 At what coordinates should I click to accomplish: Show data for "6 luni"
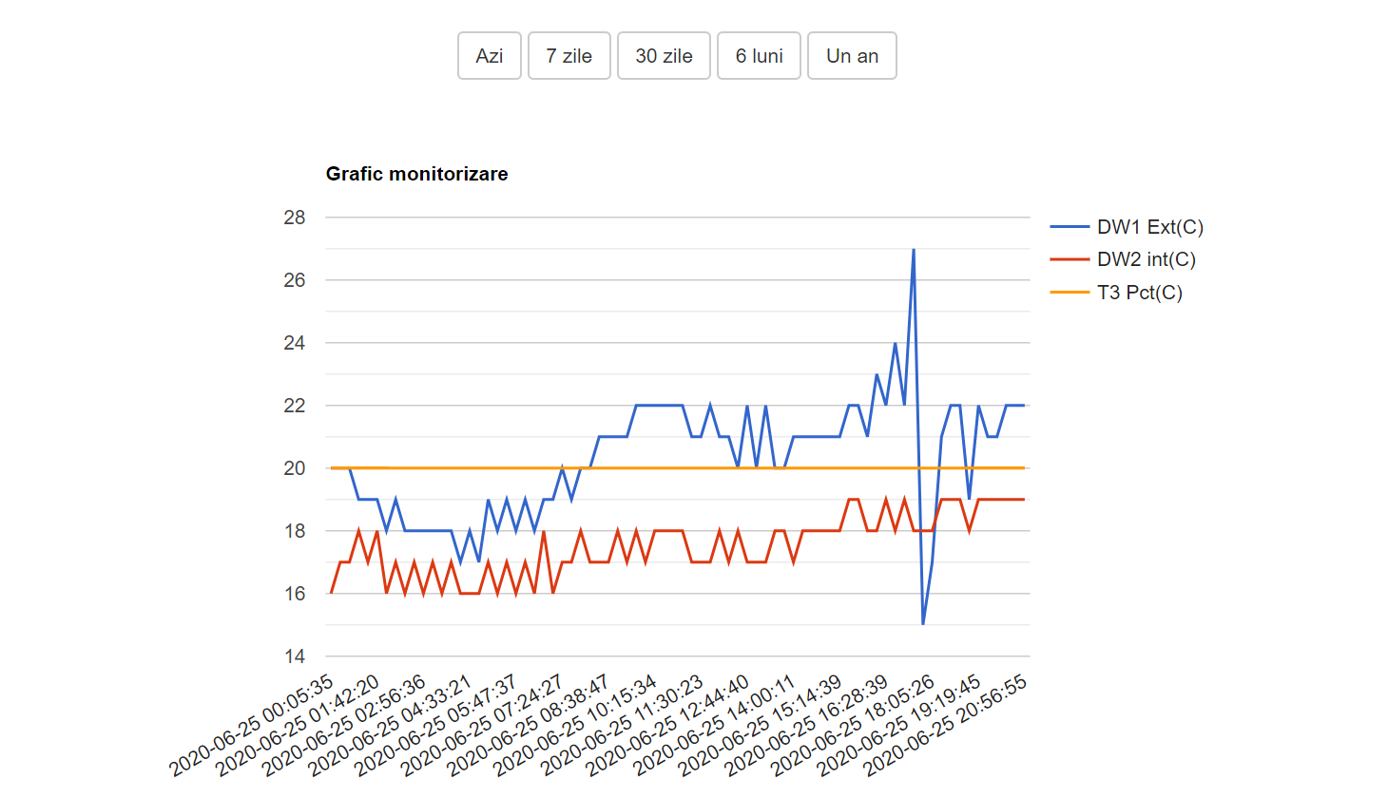coord(759,56)
